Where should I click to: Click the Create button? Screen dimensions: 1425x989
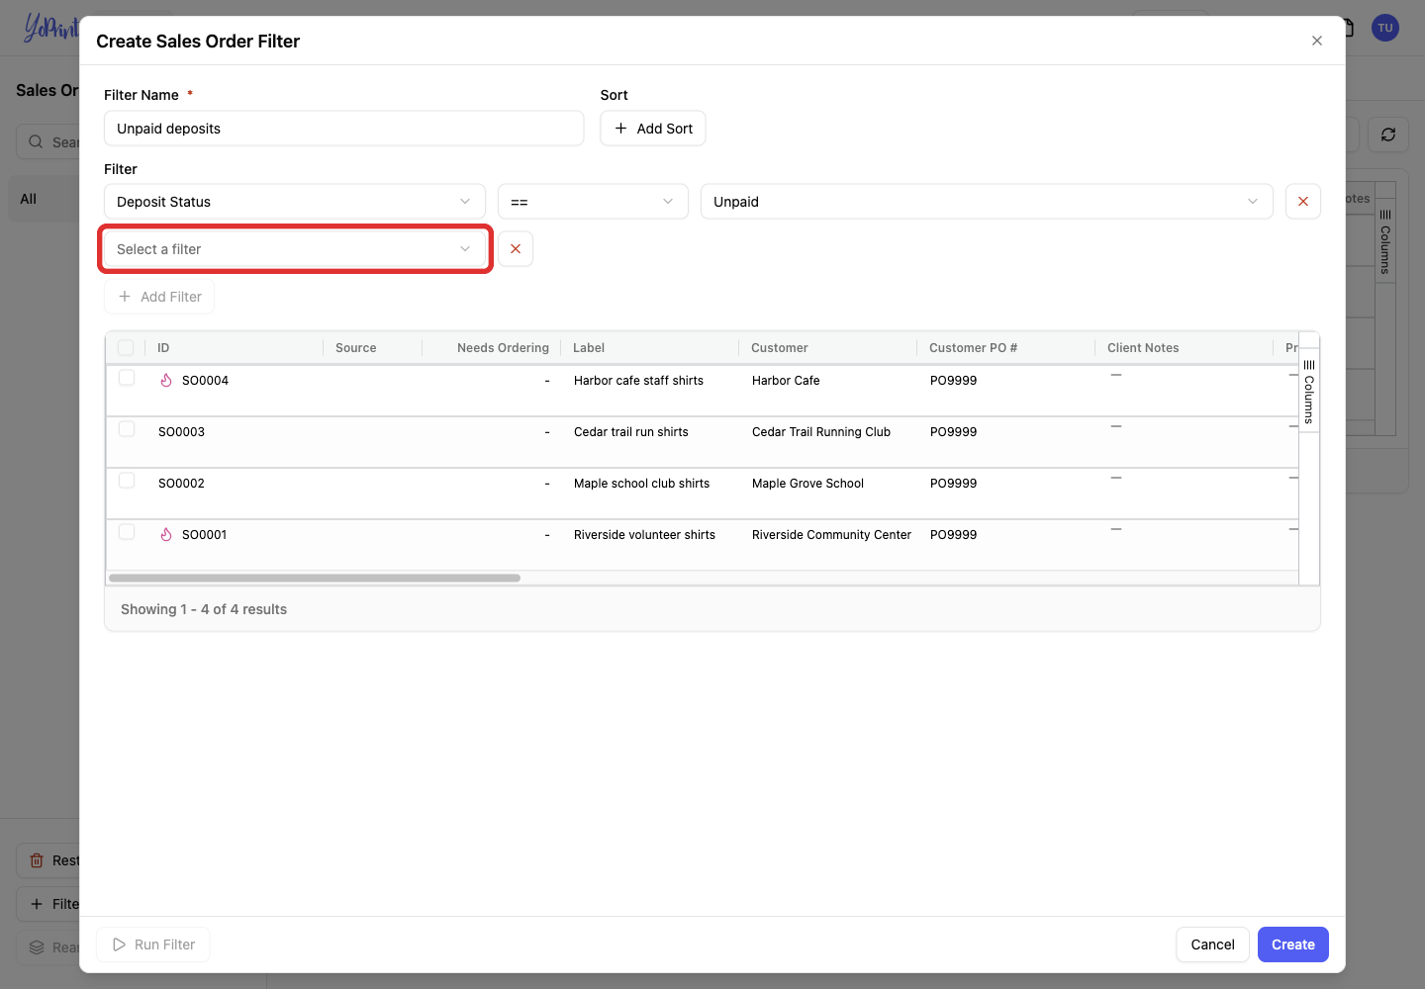tap(1293, 944)
